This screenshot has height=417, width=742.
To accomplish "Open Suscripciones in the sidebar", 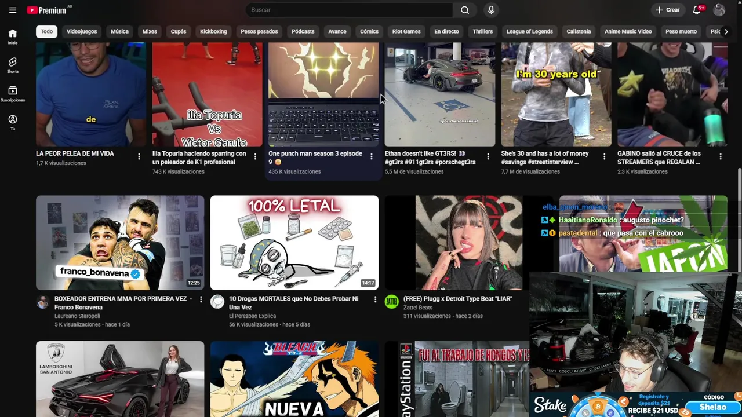I will point(13,94).
